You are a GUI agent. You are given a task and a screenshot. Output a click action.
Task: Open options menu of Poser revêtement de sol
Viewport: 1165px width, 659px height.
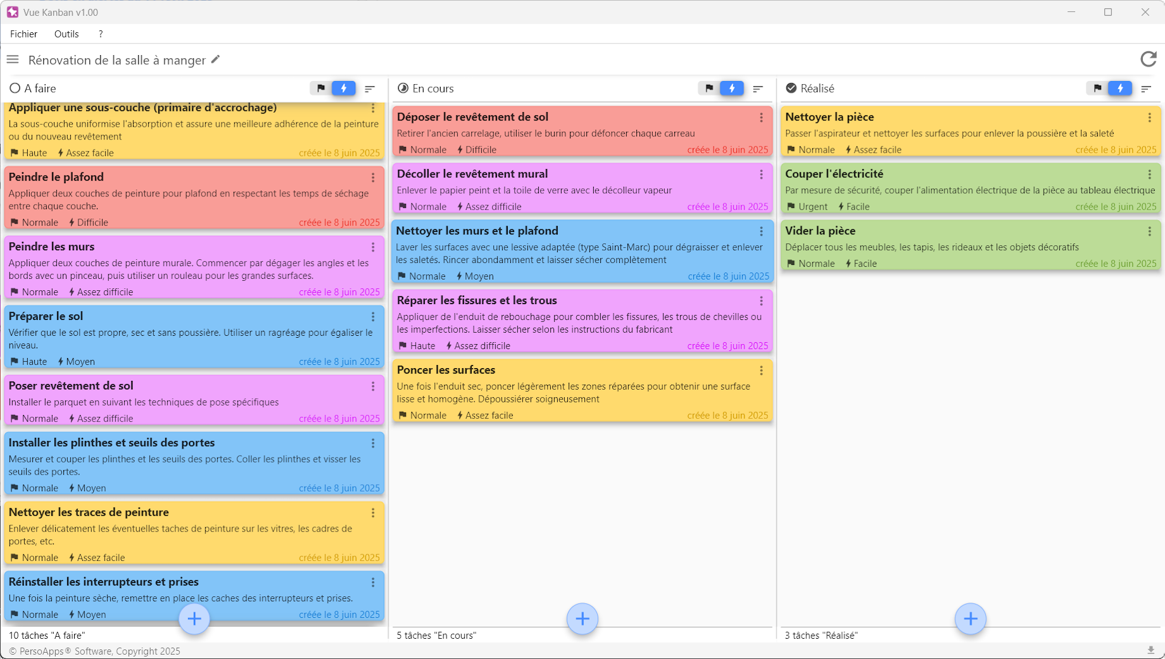(x=373, y=387)
